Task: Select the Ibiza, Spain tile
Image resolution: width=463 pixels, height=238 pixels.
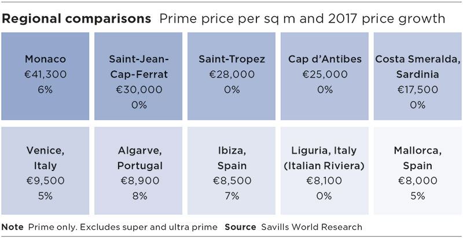Action: pyautogui.click(x=231, y=171)
